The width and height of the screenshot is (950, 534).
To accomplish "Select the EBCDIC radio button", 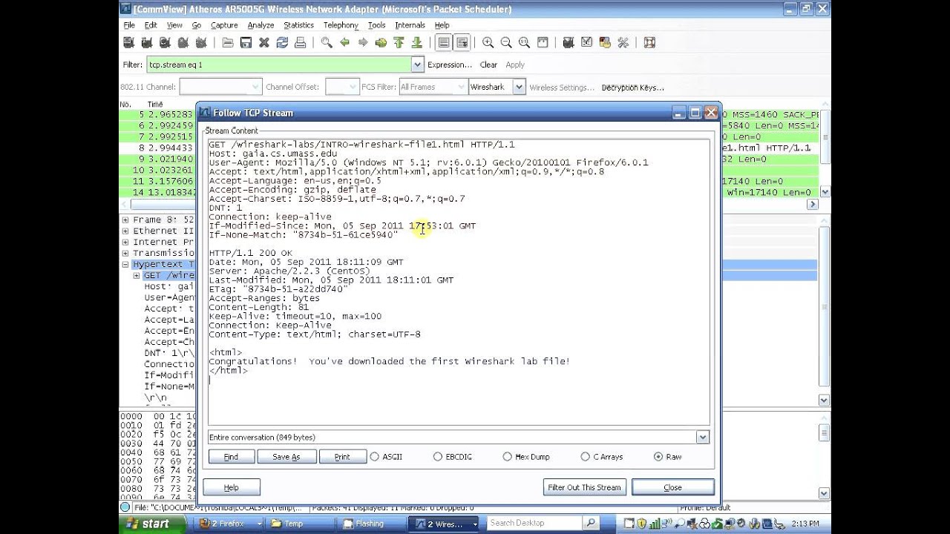I will pyautogui.click(x=438, y=457).
